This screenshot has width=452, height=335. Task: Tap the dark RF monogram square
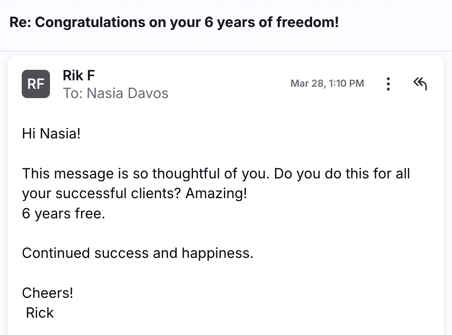click(x=36, y=84)
